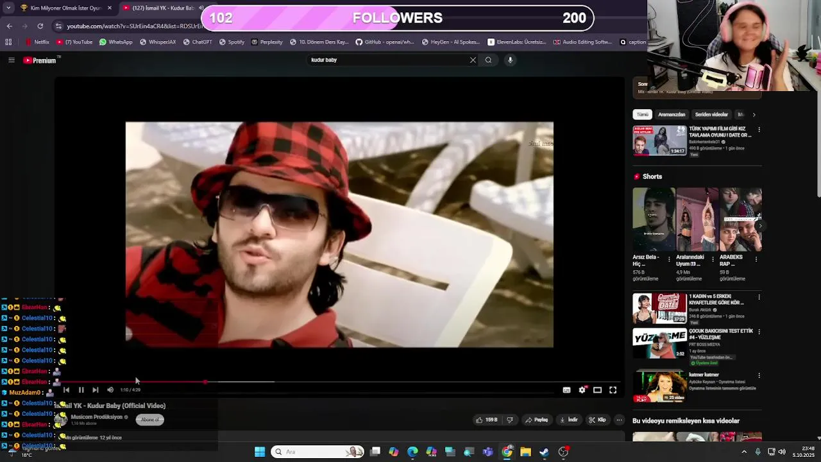Pause the video playback
This screenshot has width=821, height=462.
81,389
